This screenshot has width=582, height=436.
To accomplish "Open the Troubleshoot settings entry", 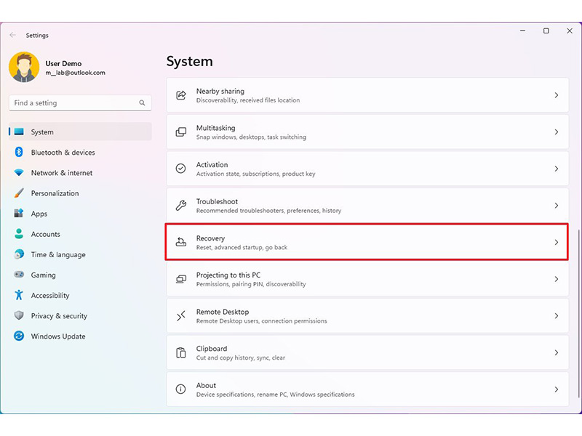I will [367, 206].
